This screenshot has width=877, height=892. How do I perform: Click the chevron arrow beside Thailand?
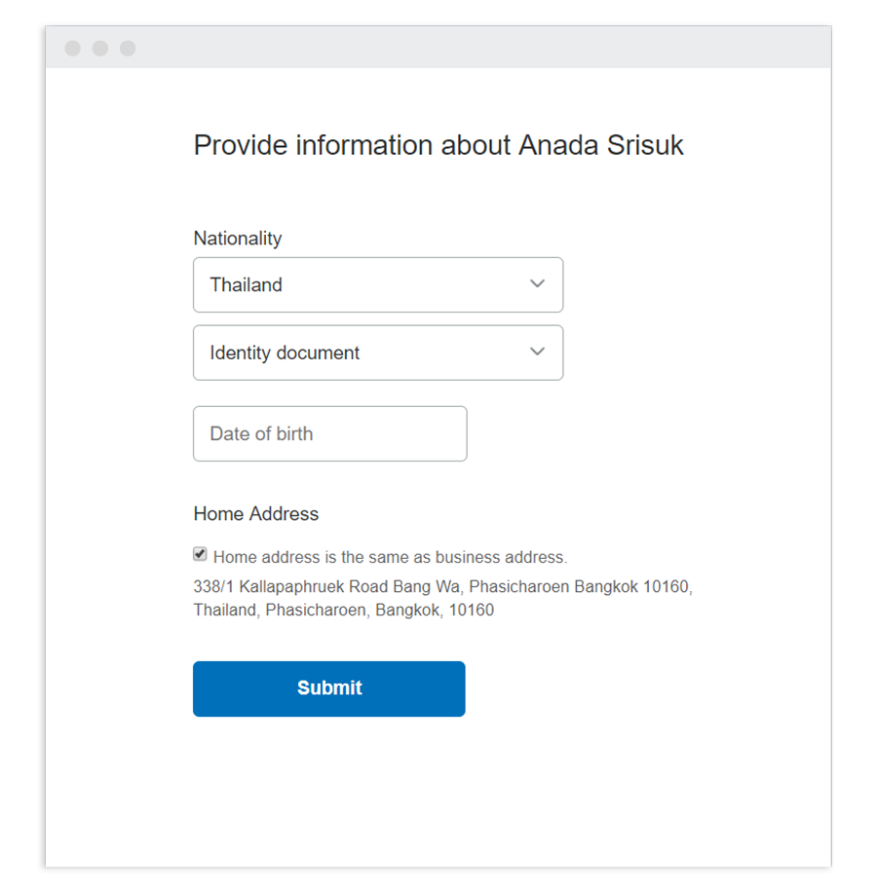pos(537,284)
